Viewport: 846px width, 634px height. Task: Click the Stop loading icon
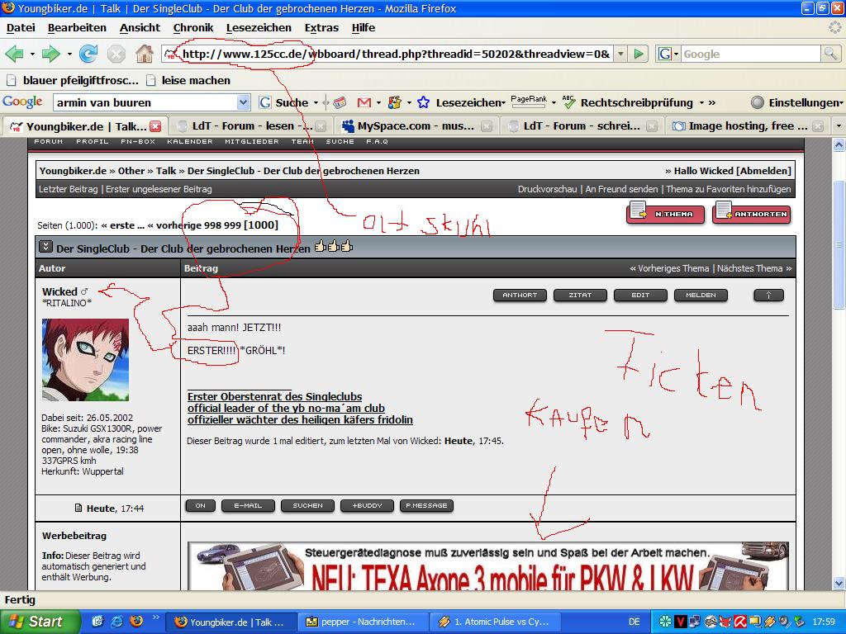click(116, 54)
